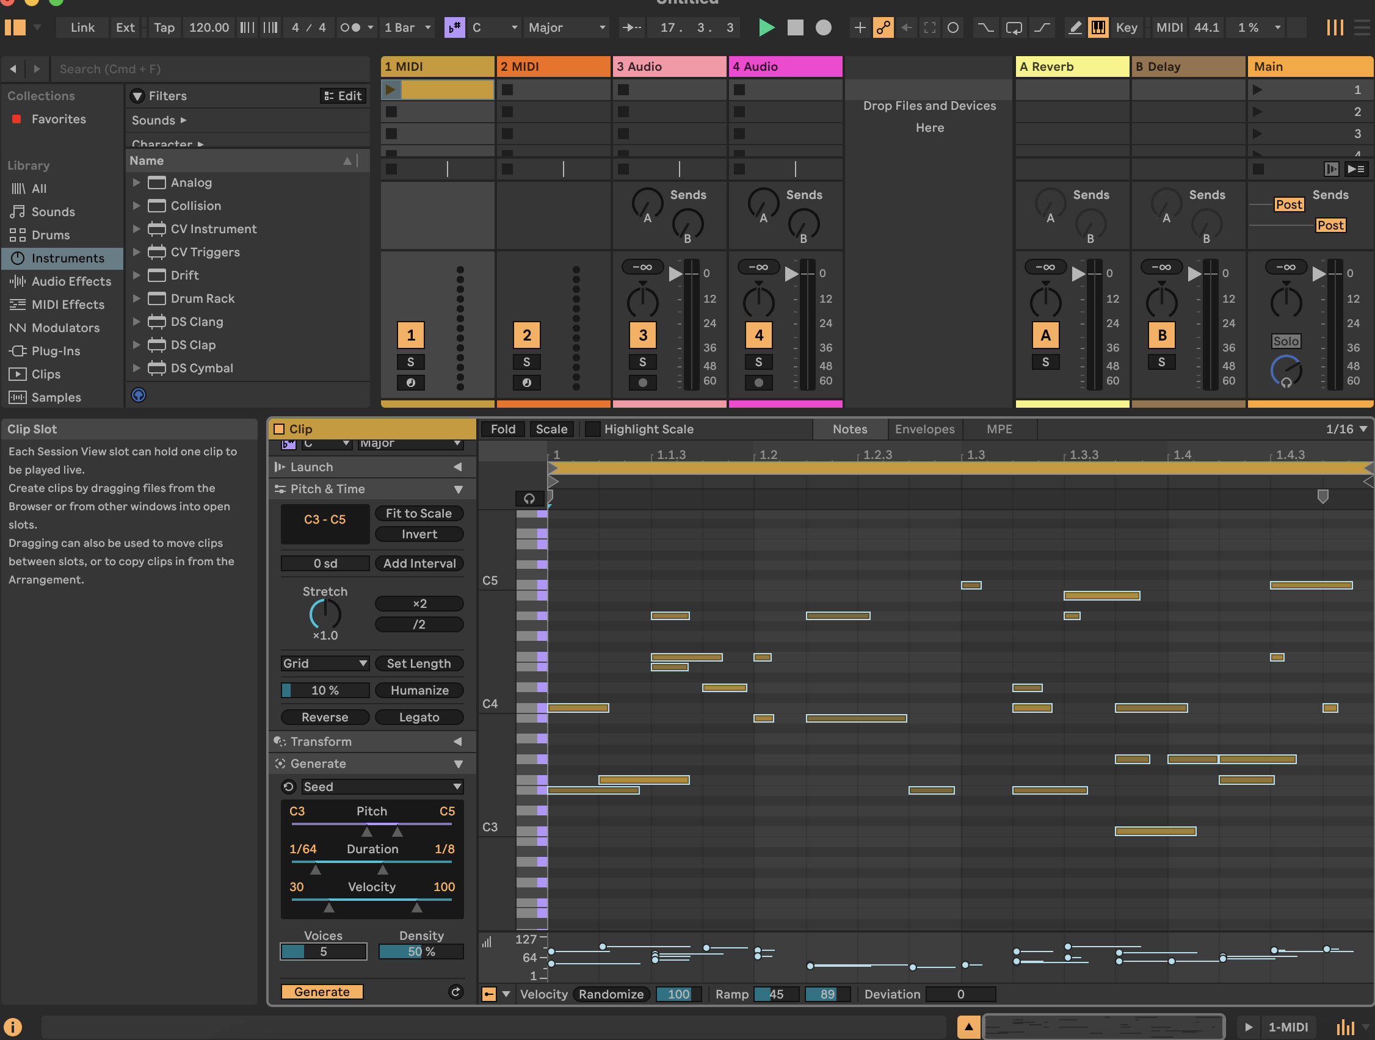Click the Stretch knob
Viewport: 1375px width, 1040px height.
(x=325, y=615)
